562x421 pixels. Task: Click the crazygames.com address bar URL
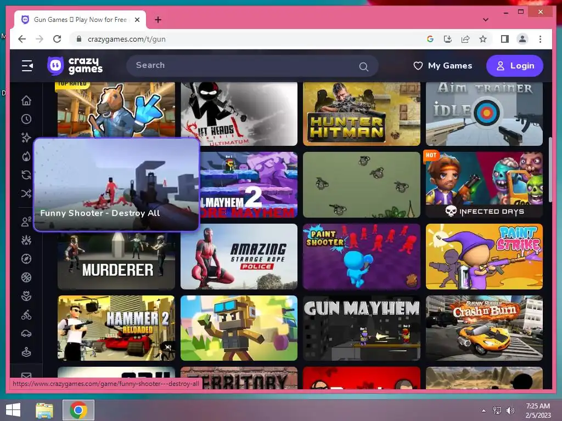pyautogui.click(x=127, y=39)
